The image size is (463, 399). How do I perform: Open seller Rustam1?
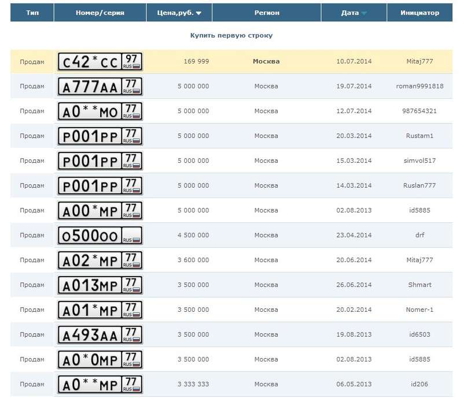click(420, 136)
